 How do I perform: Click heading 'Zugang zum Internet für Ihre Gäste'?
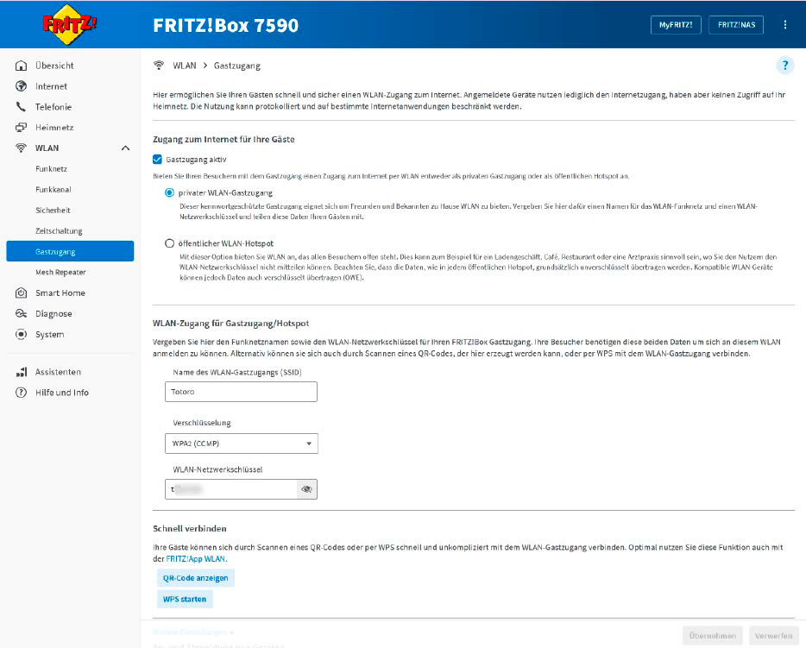224,139
